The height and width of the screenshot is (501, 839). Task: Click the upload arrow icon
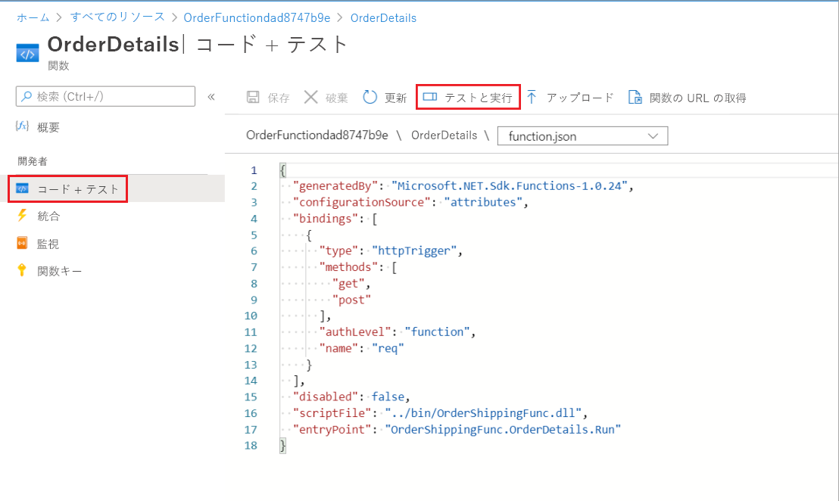(x=532, y=97)
